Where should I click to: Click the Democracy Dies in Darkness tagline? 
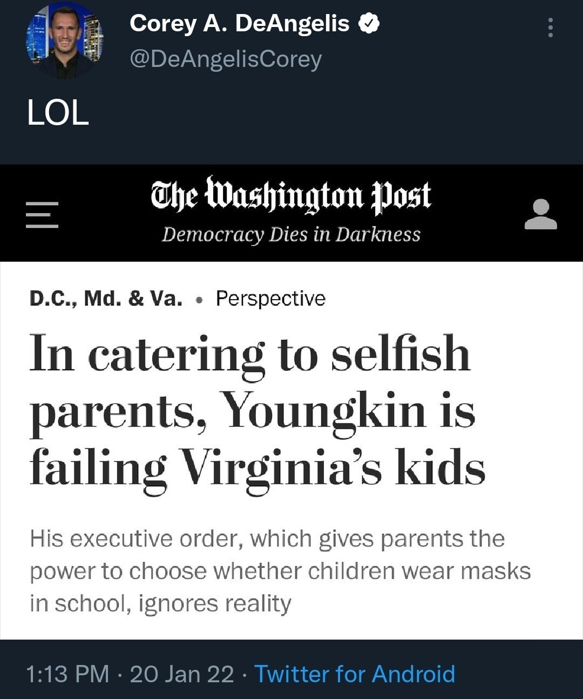290,234
